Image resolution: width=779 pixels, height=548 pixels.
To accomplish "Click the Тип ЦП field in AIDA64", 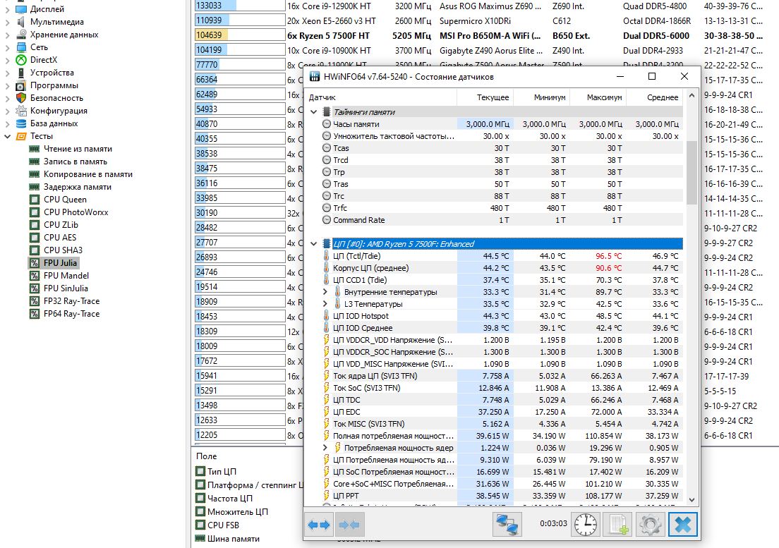I will [222, 472].
